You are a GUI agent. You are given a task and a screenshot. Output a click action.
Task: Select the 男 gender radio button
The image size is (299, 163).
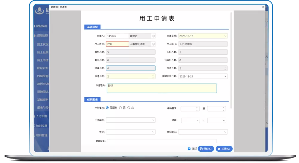(120, 108)
